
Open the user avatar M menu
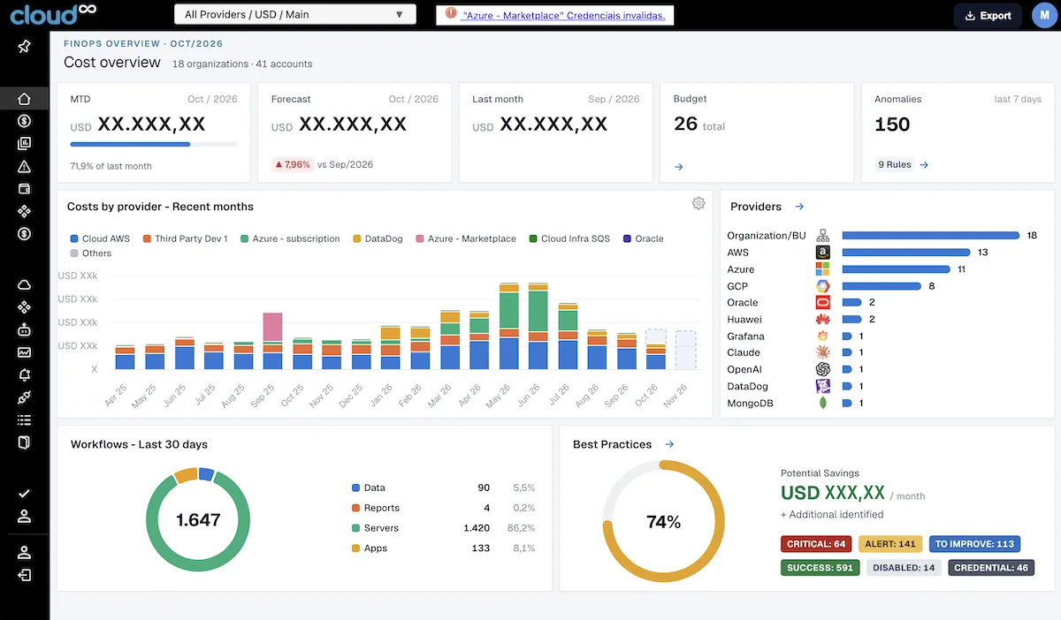[1044, 16]
